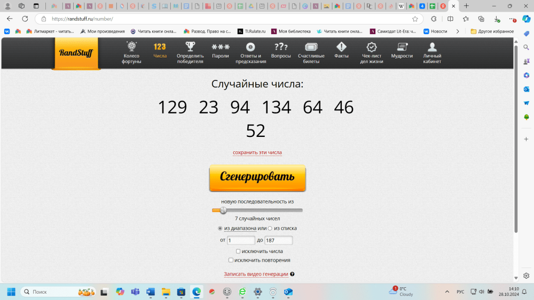Select the из списка radio button
The image size is (534, 300).
click(x=270, y=229)
